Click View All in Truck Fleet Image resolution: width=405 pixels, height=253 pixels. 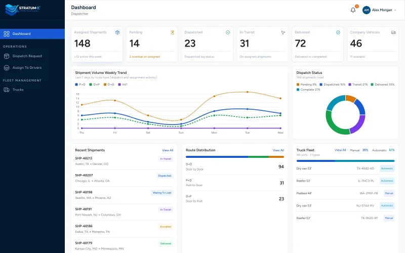340,150
